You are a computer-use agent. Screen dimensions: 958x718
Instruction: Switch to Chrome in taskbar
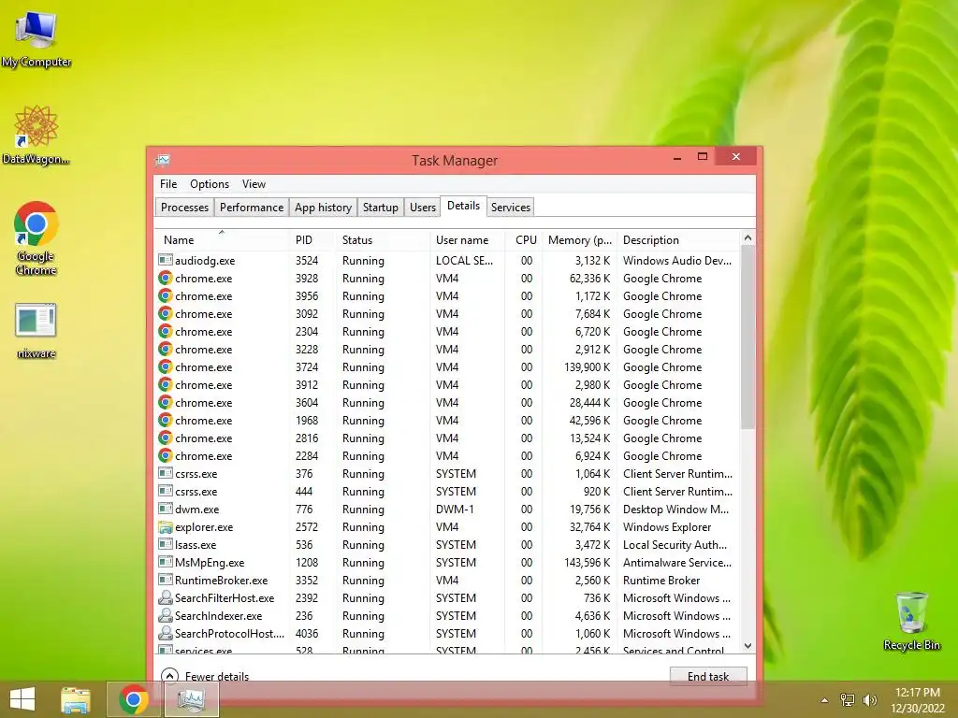tap(134, 699)
